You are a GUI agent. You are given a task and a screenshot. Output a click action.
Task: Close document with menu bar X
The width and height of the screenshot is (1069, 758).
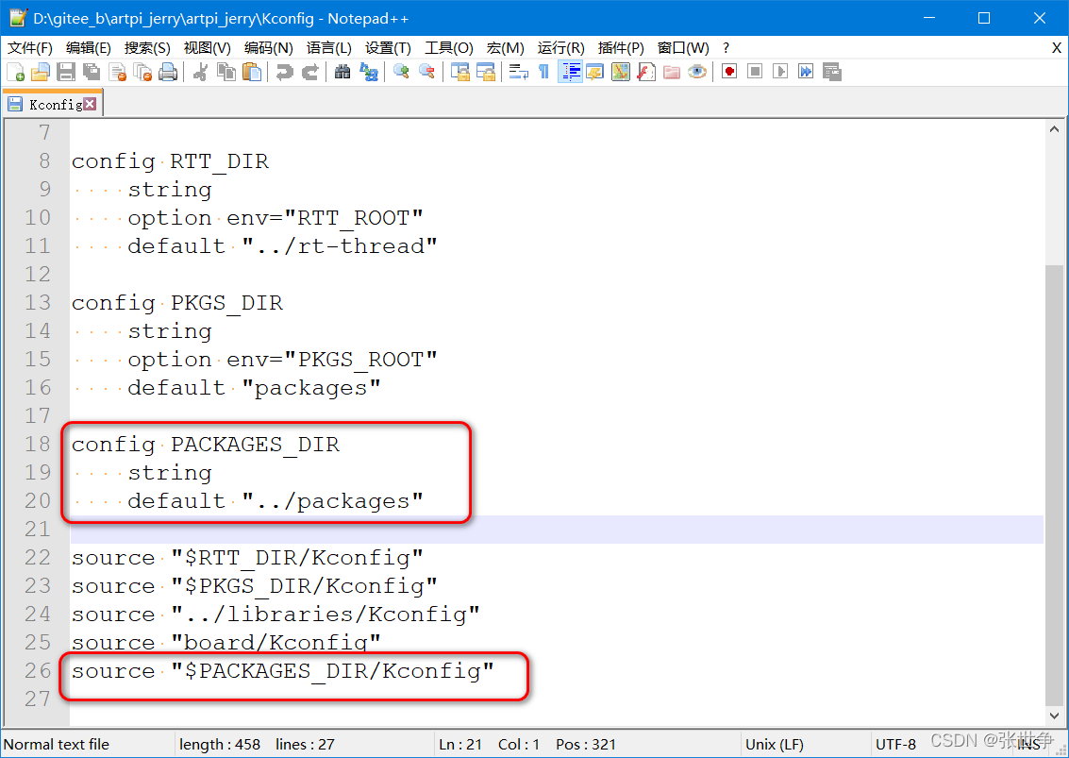[1056, 48]
